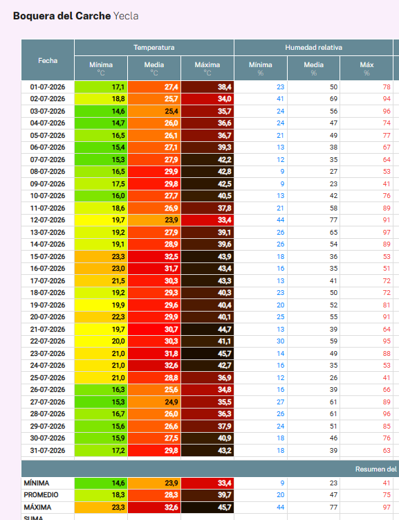Click date cell 27-07-2026
The image size is (399, 520).
(x=48, y=402)
